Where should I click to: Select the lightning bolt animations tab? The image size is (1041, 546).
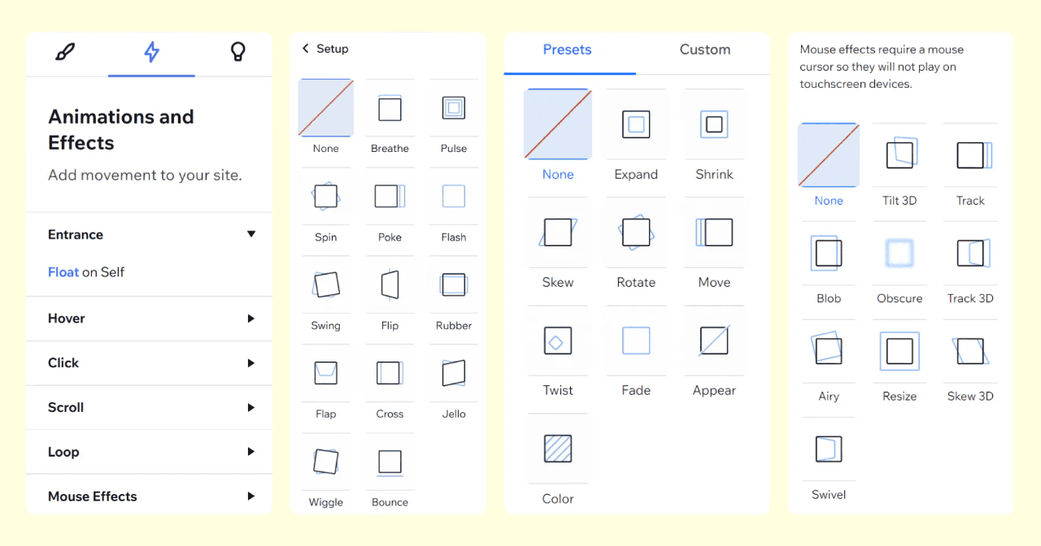pyautogui.click(x=151, y=50)
